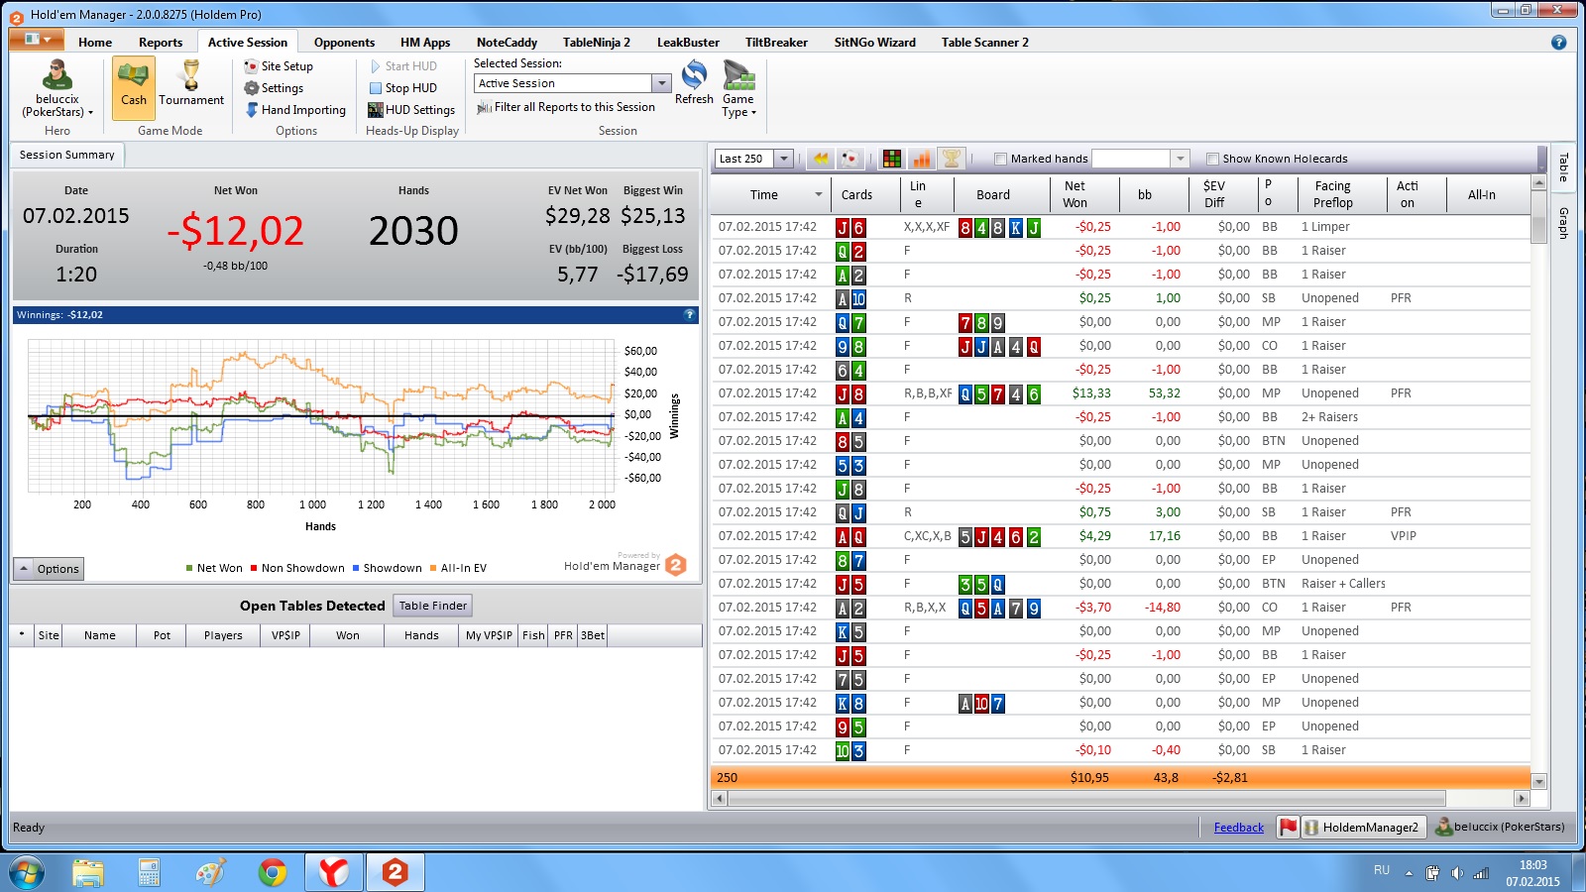1586x892 pixels.
Task: Expand the graph Options panel
Action: point(49,569)
